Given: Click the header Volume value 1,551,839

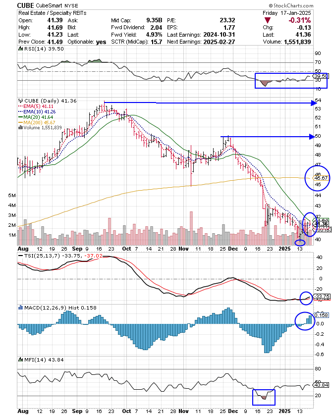Looking at the screenshot, I should pos(297,42).
